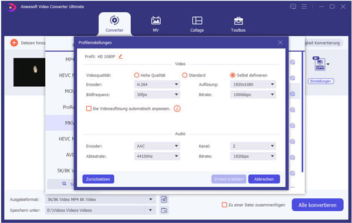Click the Alle konvertieren button

[317, 205]
